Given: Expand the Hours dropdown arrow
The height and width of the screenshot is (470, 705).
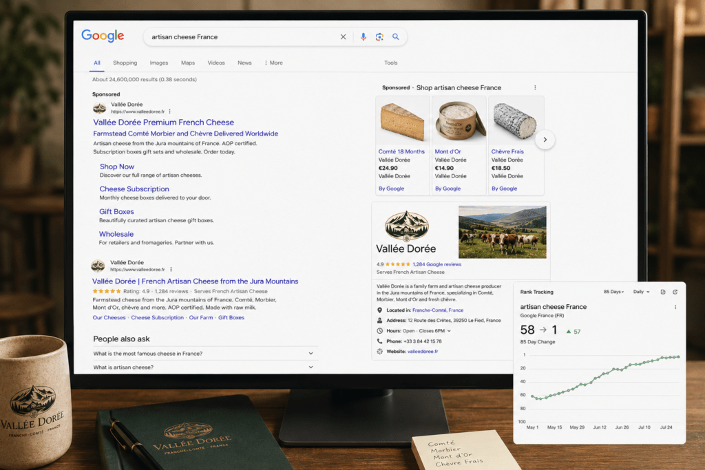Looking at the screenshot, I should pos(449,331).
